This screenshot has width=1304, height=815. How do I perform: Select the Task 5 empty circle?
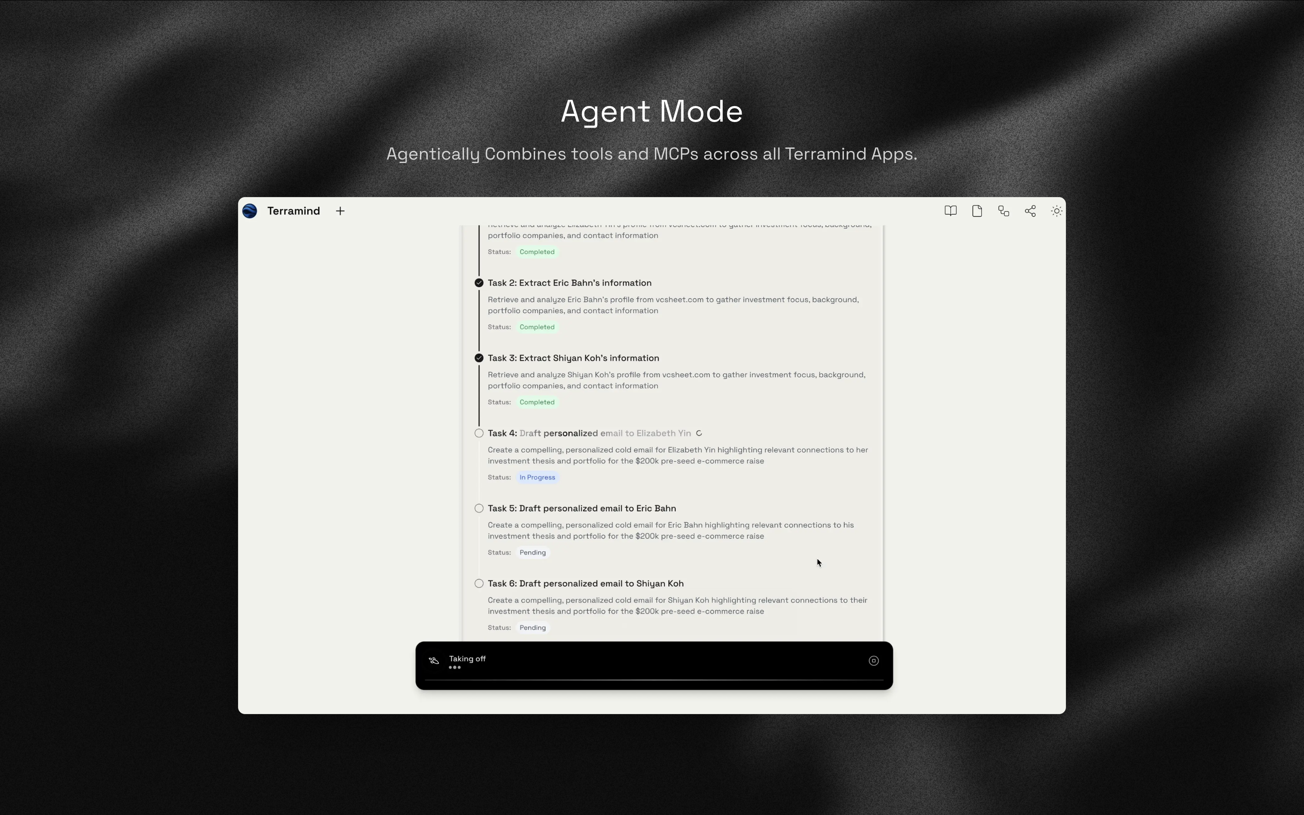pos(479,508)
